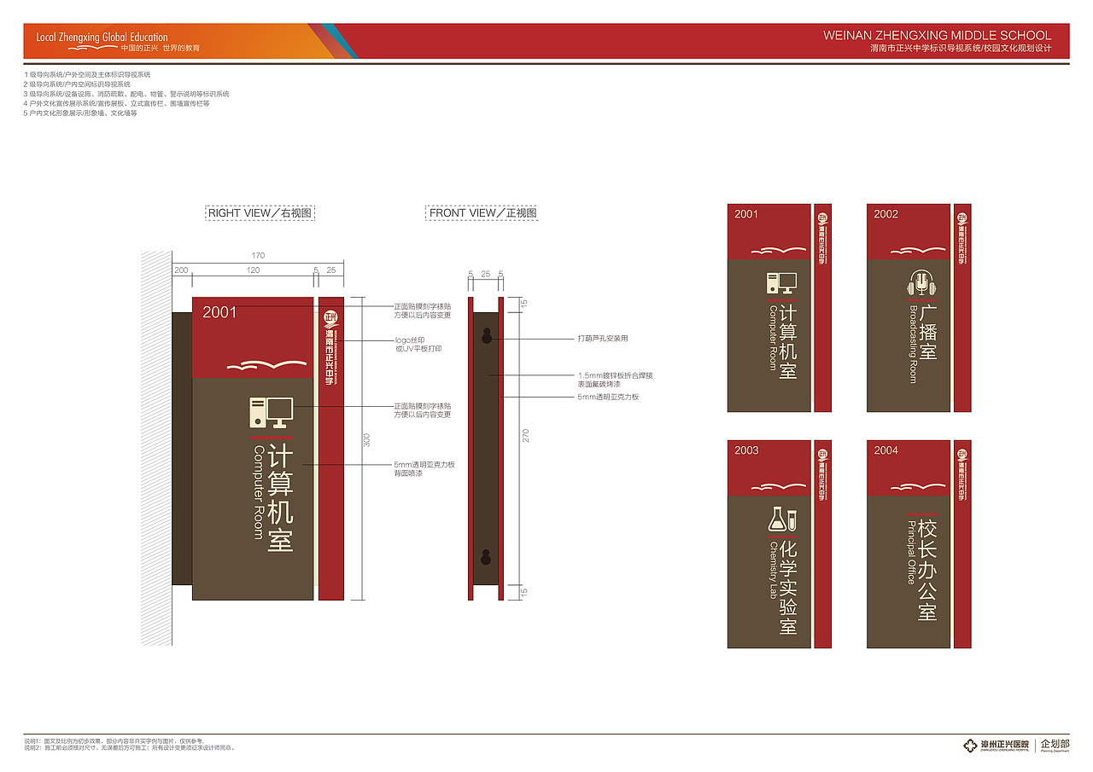This screenshot has height=772, width=1093.
Task: Click '校长办公室' on sign 2004
Action: pos(928,570)
